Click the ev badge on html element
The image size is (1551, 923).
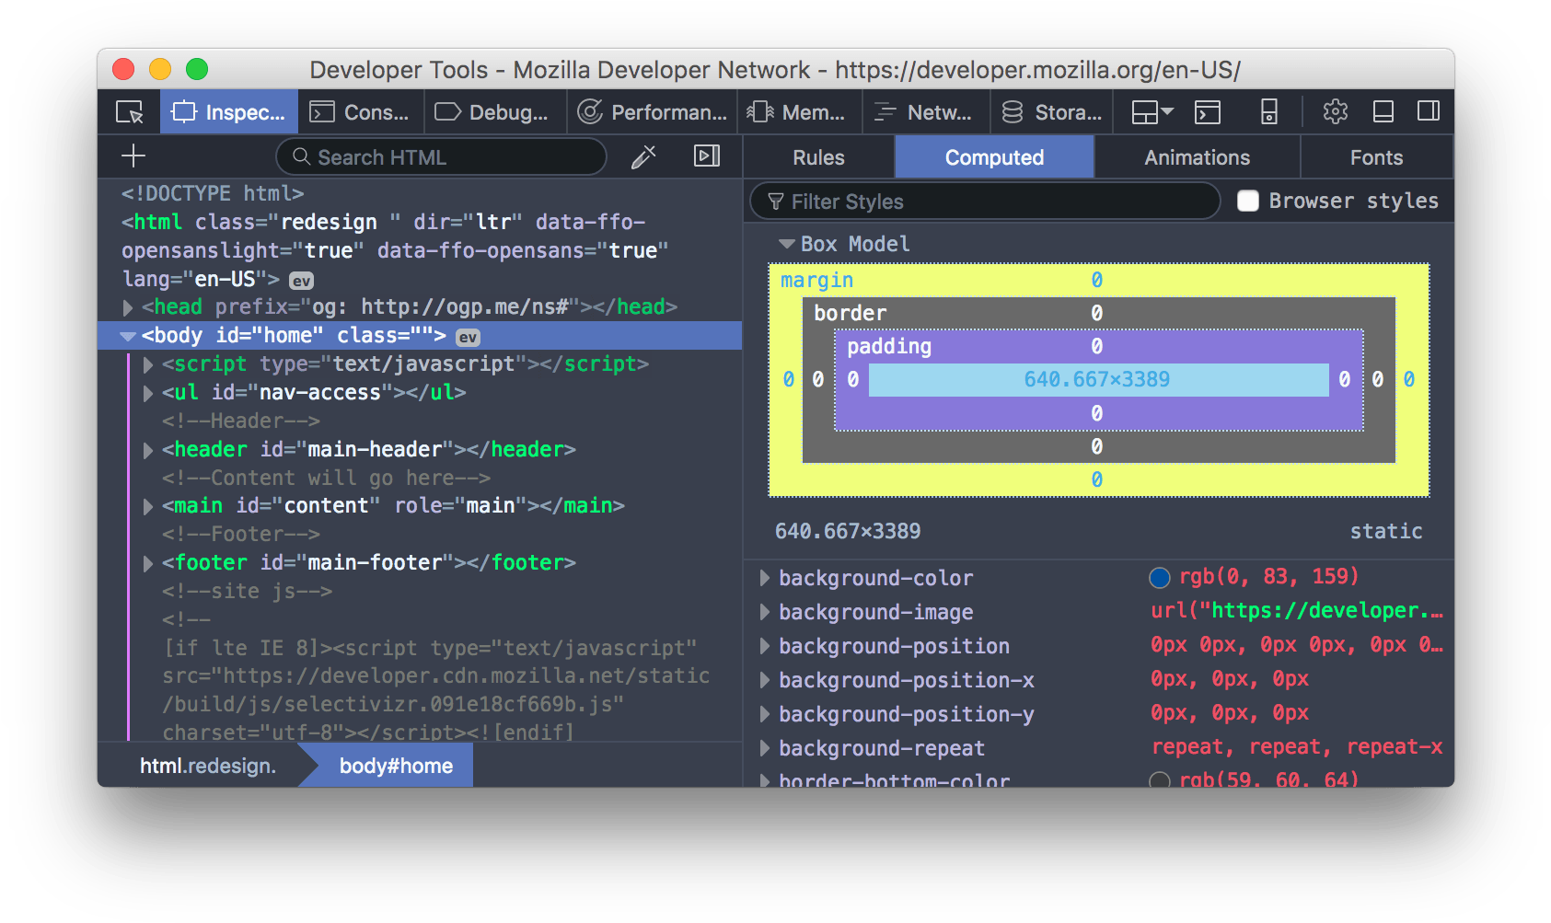tap(301, 281)
